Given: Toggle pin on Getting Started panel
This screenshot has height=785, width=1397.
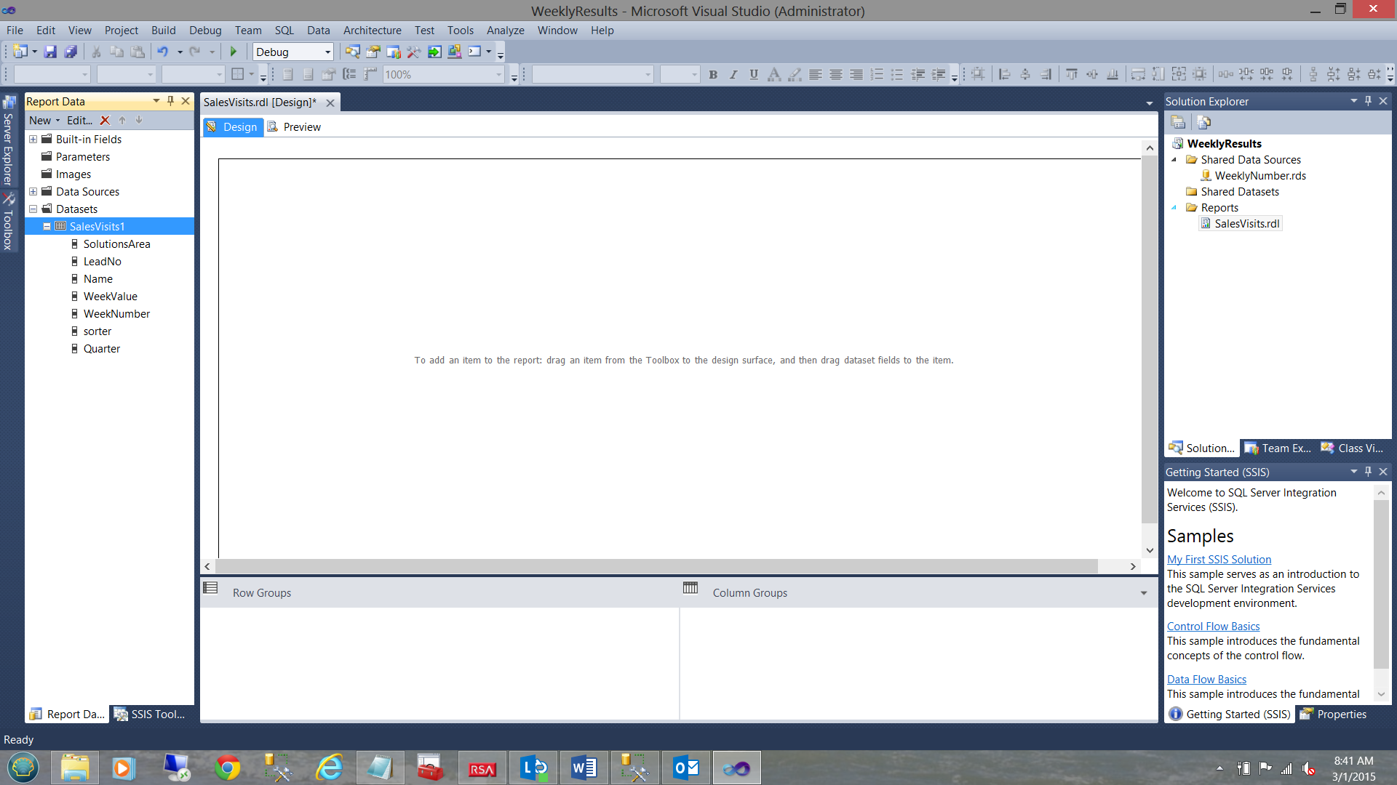Looking at the screenshot, I should (x=1368, y=472).
